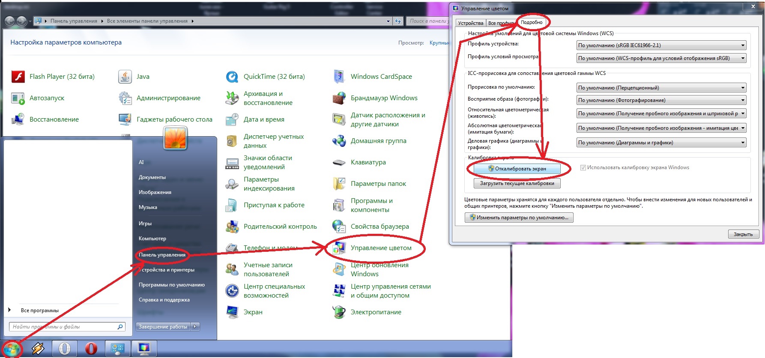Screen dimensions: 765x358
Task: Open the Электропитание icon
Action: point(339,312)
